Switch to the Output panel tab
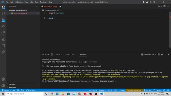Viewport: 171px width, 96px height. (59, 54)
